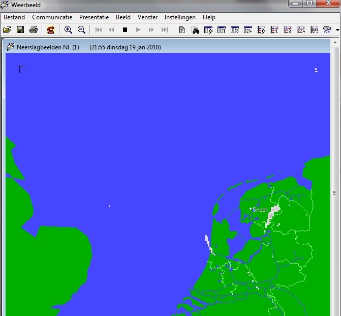Open the rain cloud precipitation icon
The height and width of the screenshot is (316, 341).
pyautogui.click(x=327, y=30)
